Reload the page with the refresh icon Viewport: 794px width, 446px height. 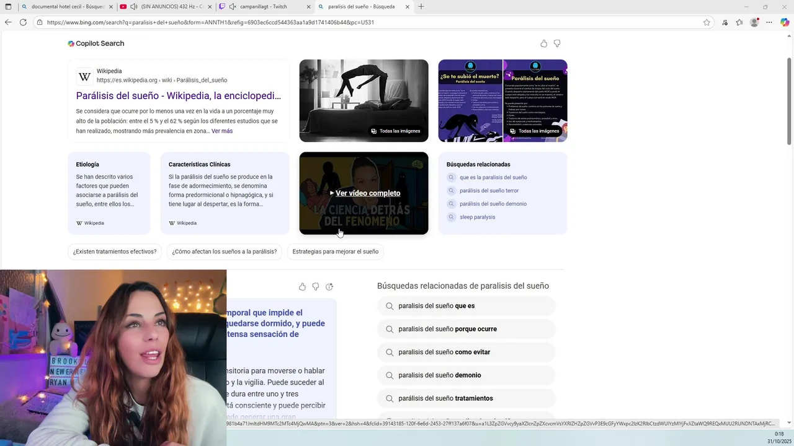[23, 22]
